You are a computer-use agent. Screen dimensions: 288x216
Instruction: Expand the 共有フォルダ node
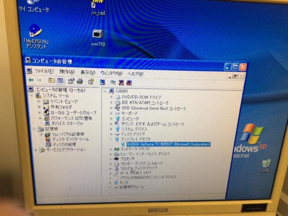coord(39,107)
